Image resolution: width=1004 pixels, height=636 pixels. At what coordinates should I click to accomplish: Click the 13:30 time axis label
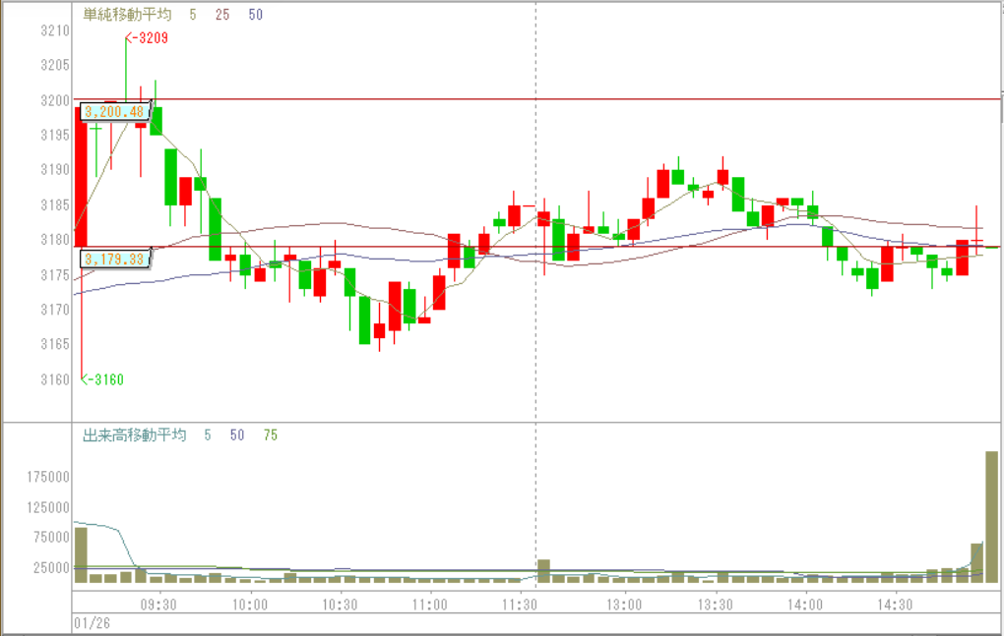pos(716,604)
